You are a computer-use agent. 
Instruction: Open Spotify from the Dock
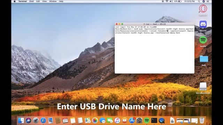click(147, 120)
